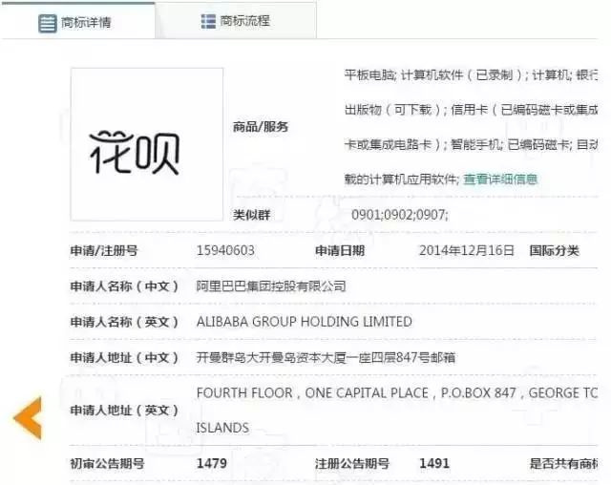The width and height of the screenshot is (611, 485).
Task: Open the 商标详情 tab
Action: click(77, 21)
